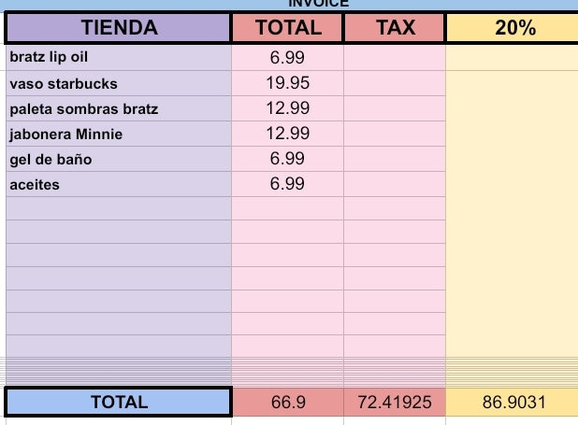Select the price for paleta sombras bratz
Viewport: 578px width, 425px height.
coord(287,109)
